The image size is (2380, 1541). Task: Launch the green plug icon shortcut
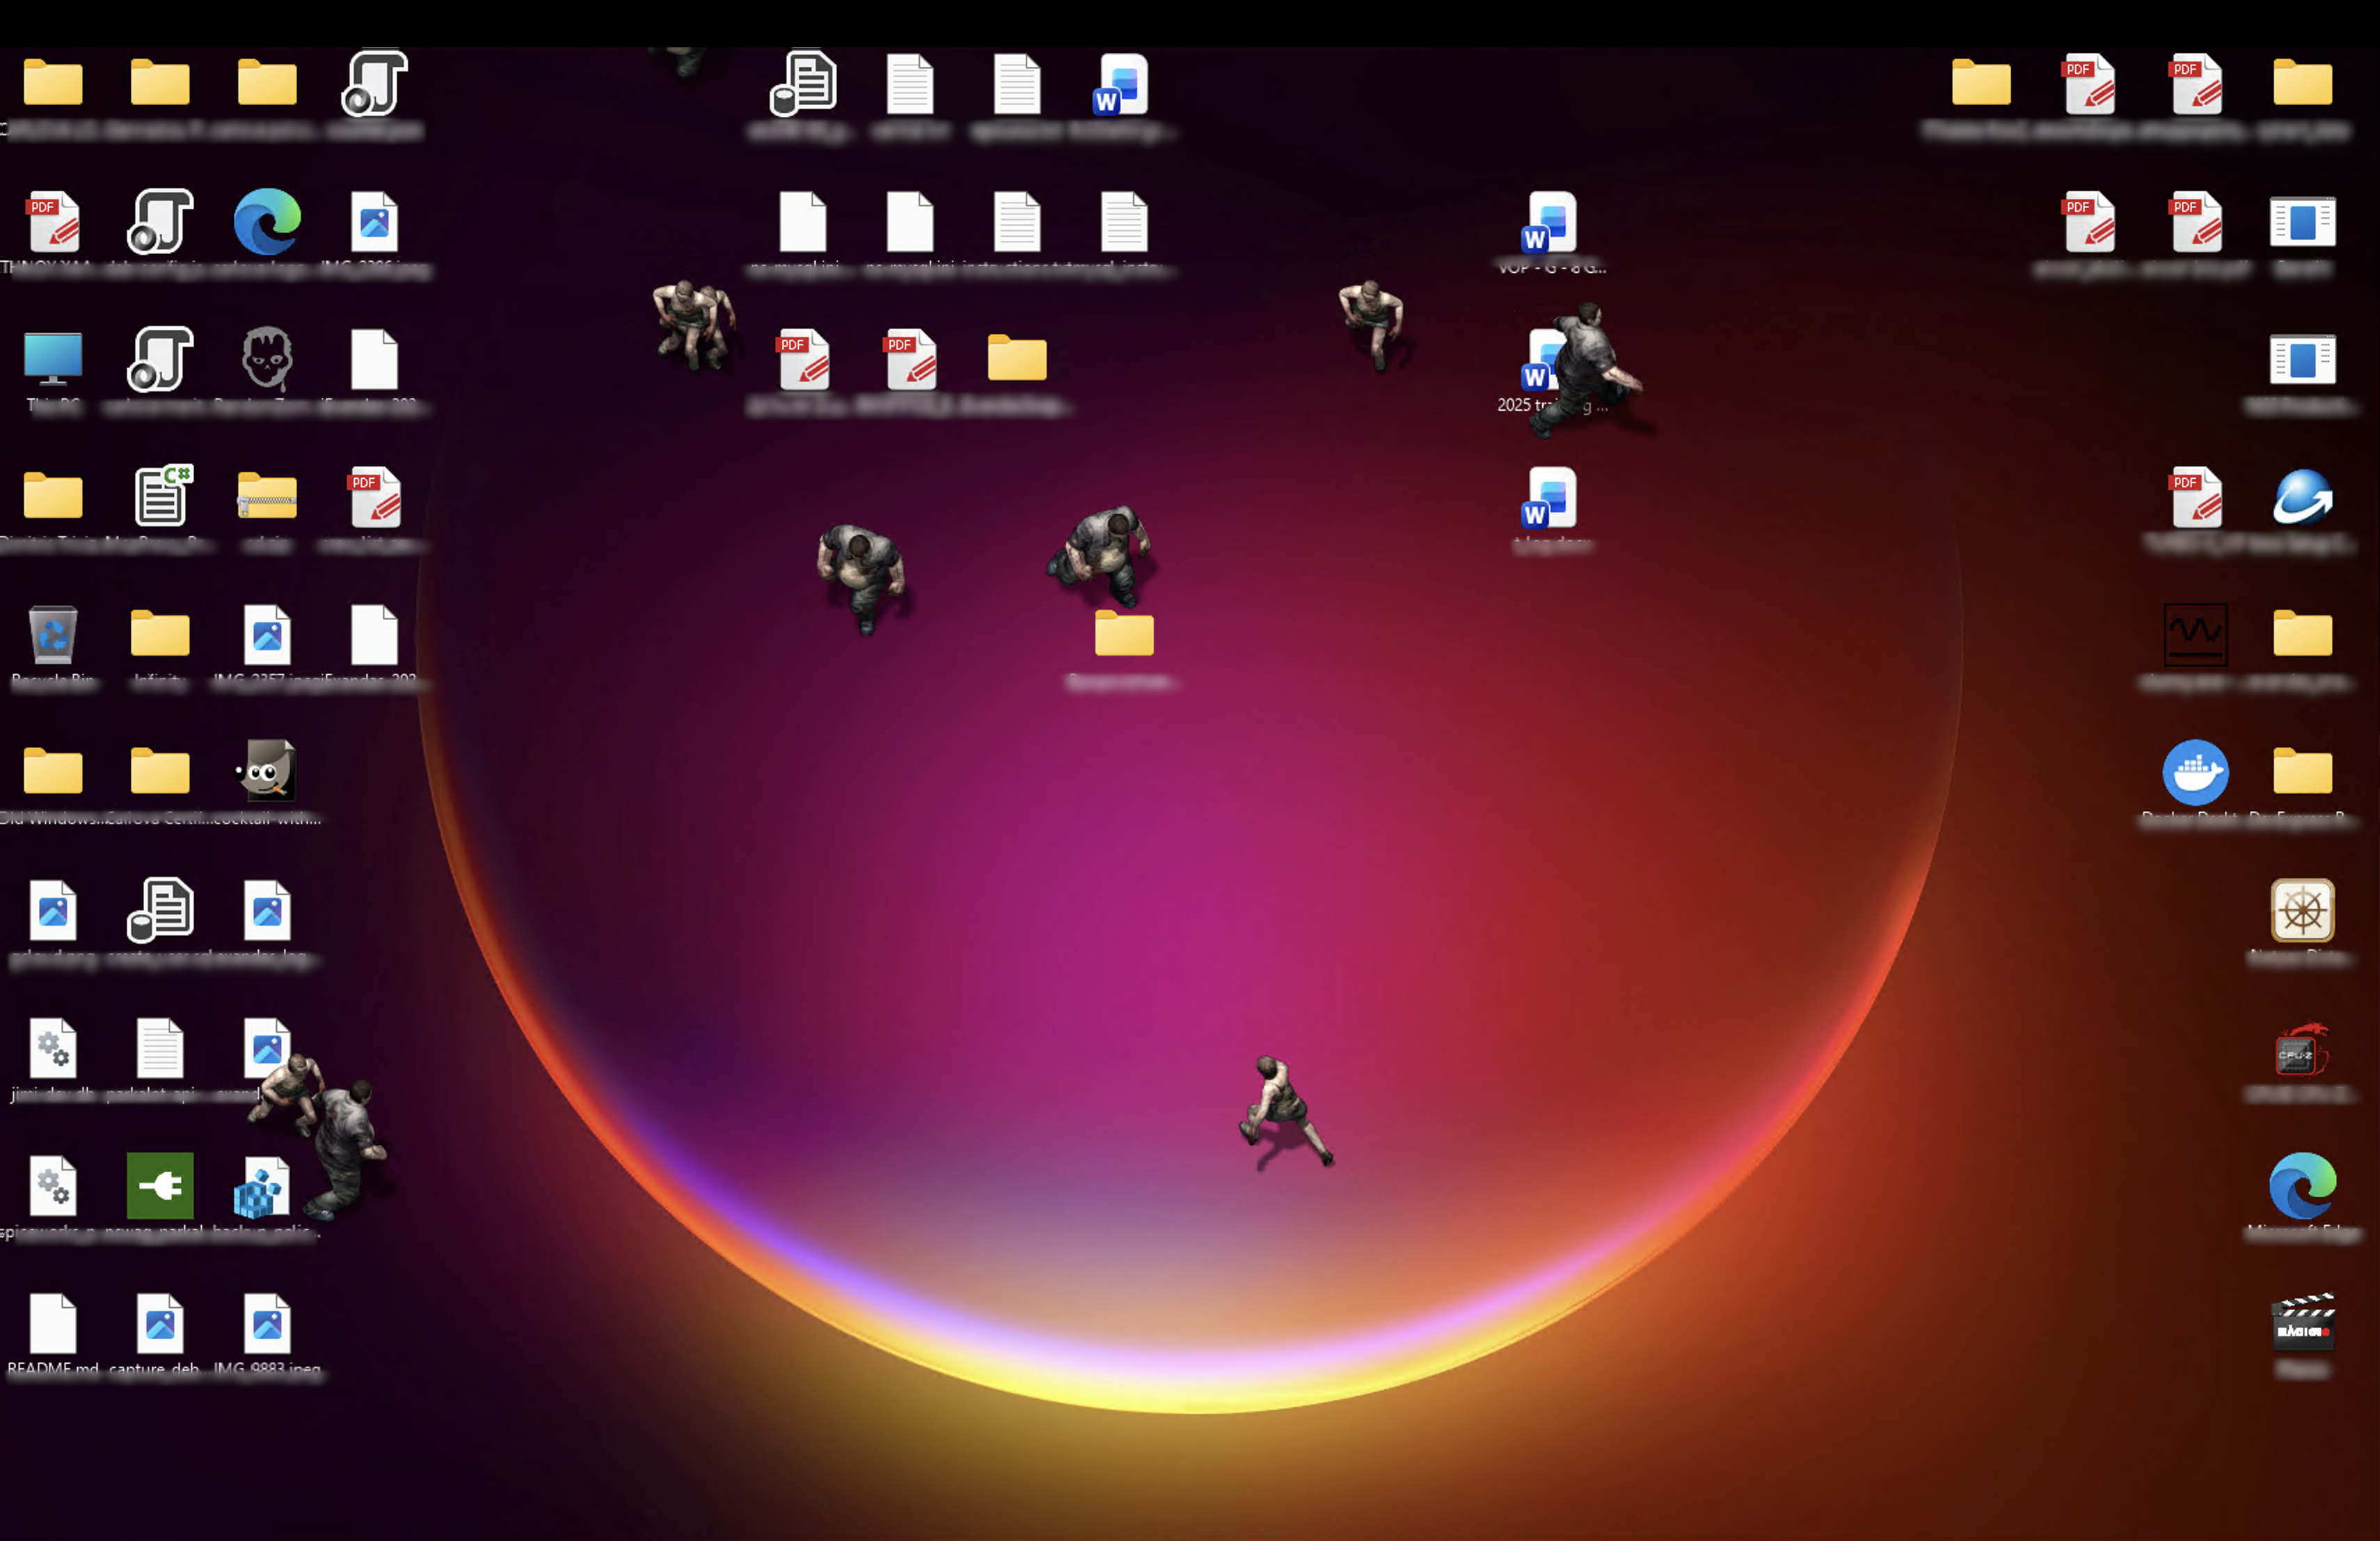160,1186
